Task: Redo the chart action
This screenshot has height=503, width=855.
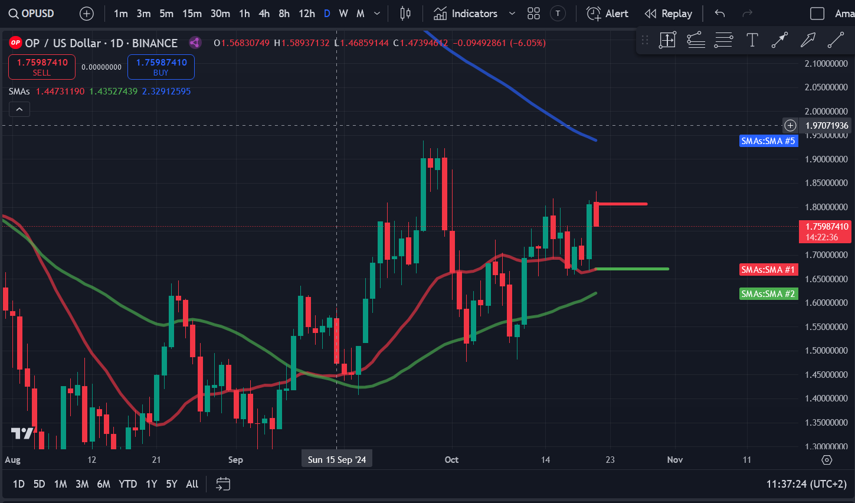Action: pos(748,13)
